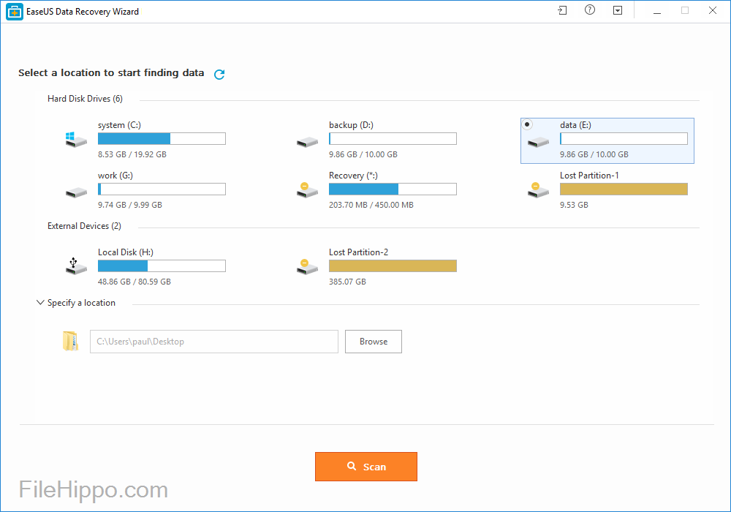Click the Lost Partition-2 drive icon

pos(307,266)
